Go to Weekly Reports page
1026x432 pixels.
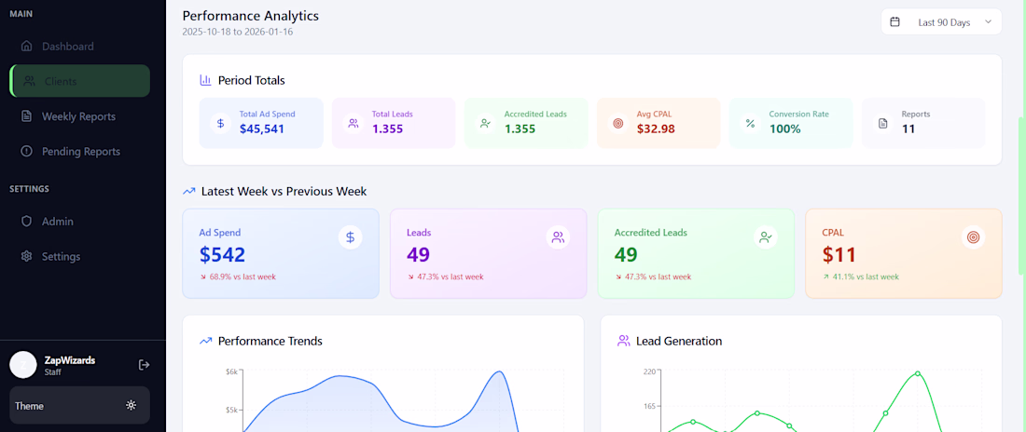pyautogui.click(x=78, y=116)
